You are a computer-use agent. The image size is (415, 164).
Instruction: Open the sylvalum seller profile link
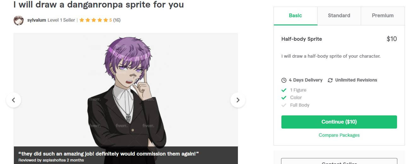pos(37,20)
